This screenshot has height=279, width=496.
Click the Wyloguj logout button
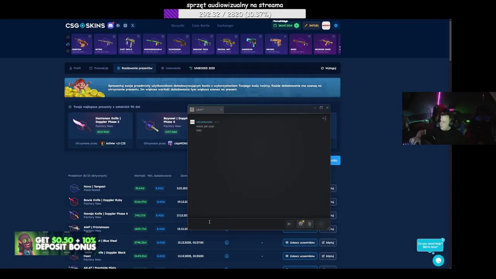pyautogui.click(x=329, y=68)
